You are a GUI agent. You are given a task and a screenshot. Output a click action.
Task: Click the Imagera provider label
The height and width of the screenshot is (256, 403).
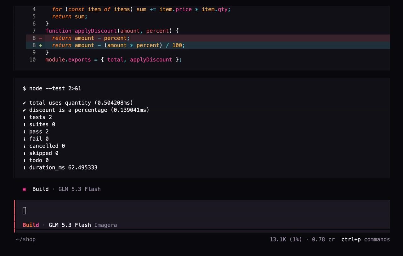105,225
